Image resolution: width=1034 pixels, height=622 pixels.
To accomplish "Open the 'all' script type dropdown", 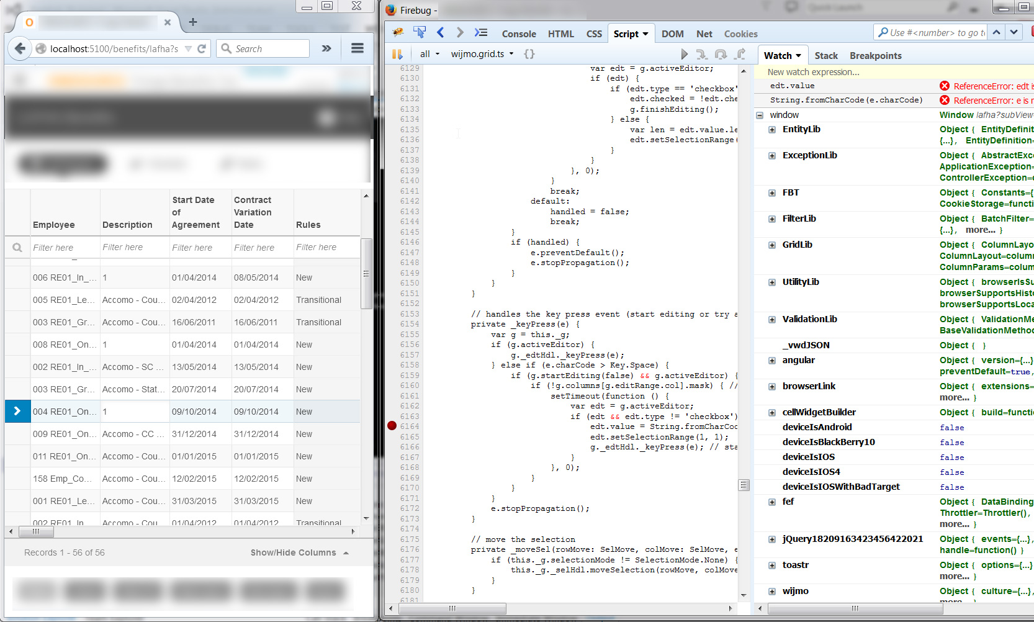I will [x=429, y=54].
